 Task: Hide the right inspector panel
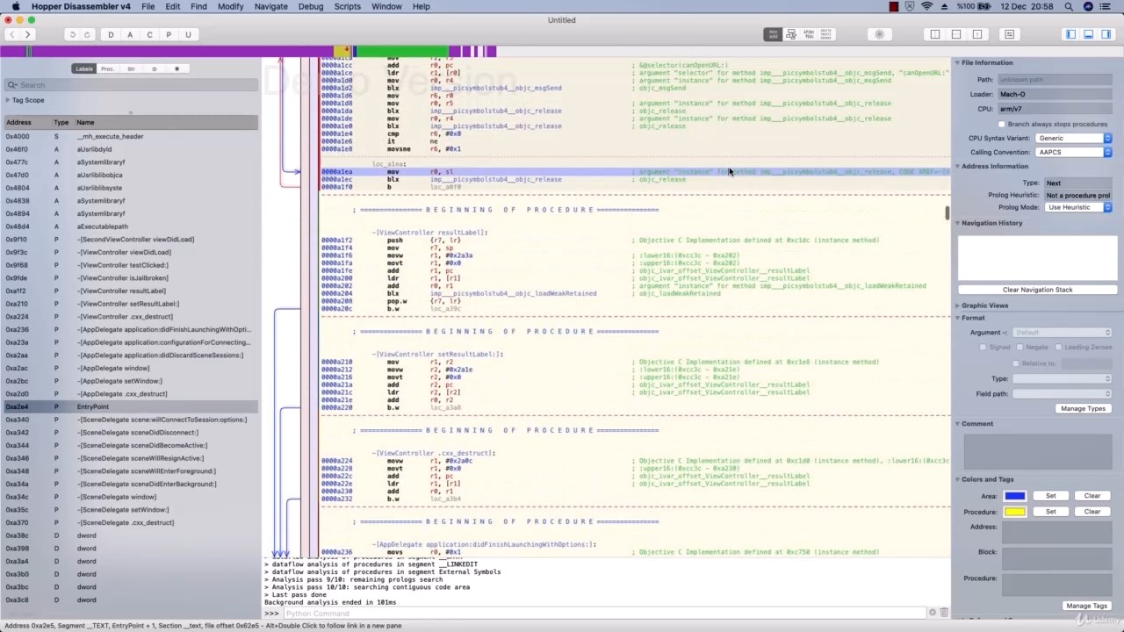pyautogui.click(x=1106, y=34)
